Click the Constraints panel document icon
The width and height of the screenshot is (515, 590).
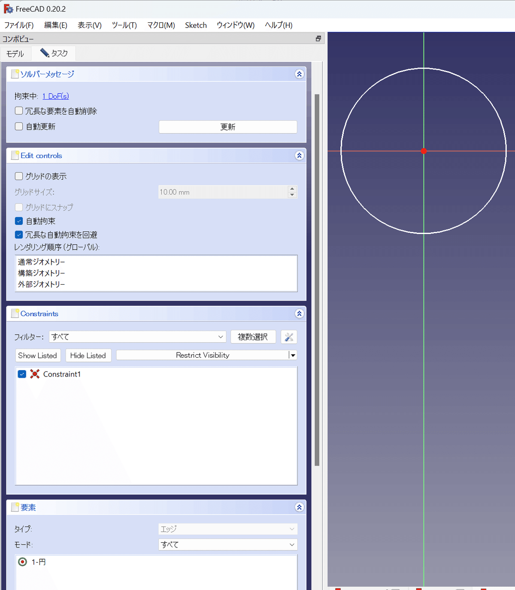click(14, 313)
